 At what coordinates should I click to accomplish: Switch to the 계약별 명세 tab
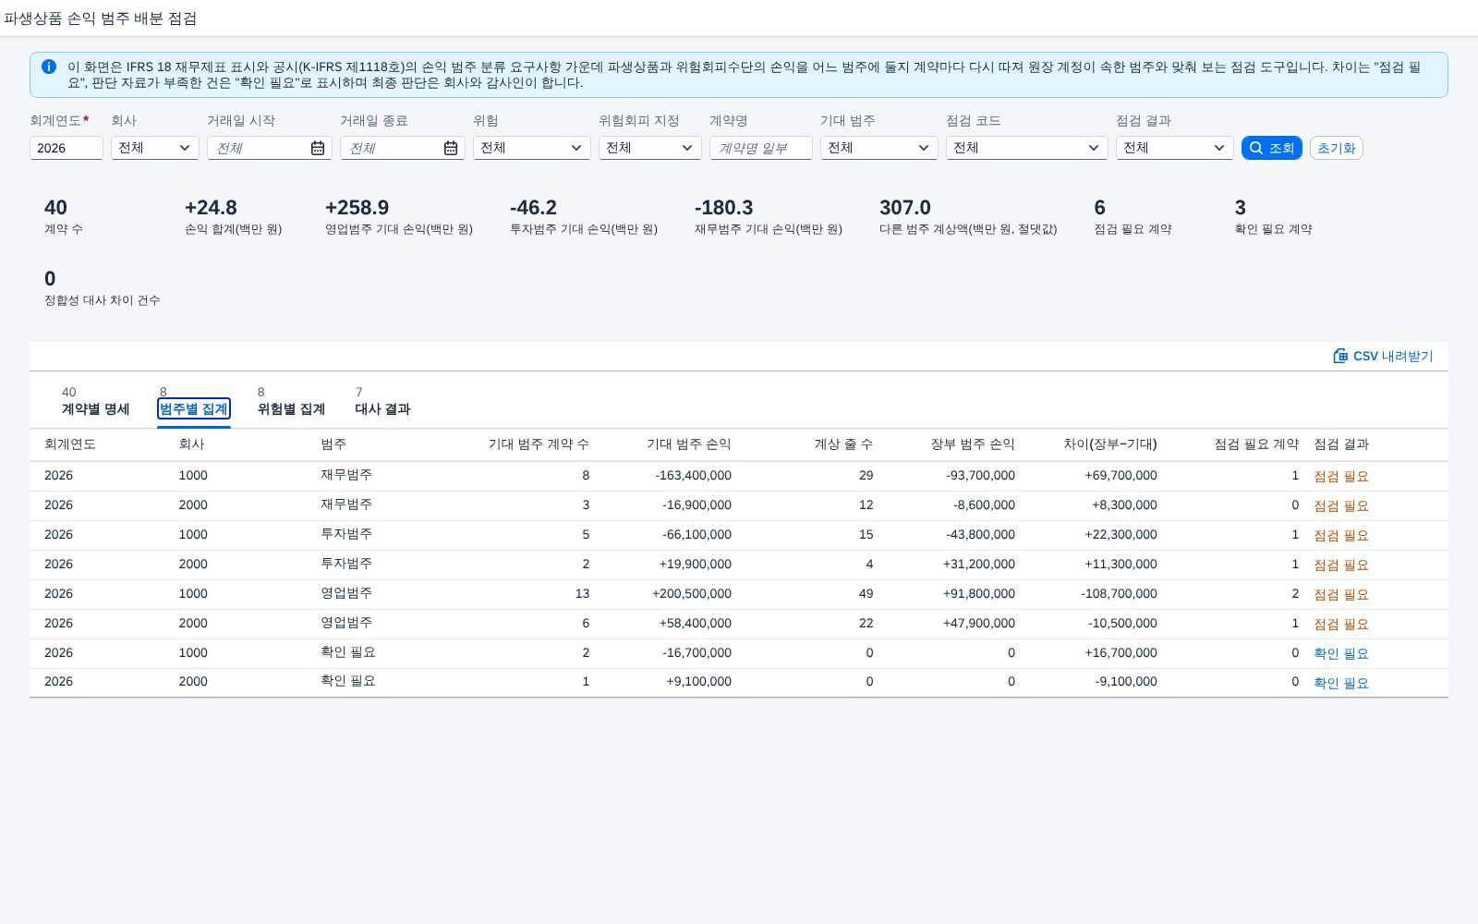coord(95,408)
